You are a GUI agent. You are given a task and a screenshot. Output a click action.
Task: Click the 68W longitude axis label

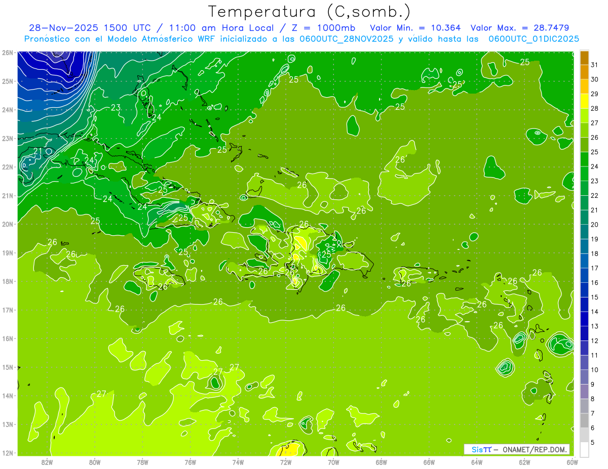(x=382, y=462)
